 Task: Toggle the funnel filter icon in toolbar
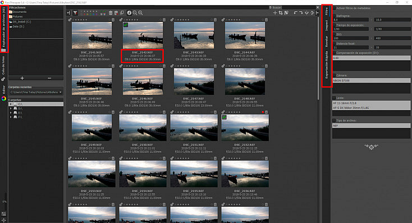pos(75,12)
